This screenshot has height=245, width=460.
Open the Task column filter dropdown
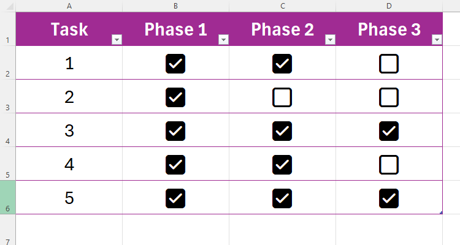point(117,40)
